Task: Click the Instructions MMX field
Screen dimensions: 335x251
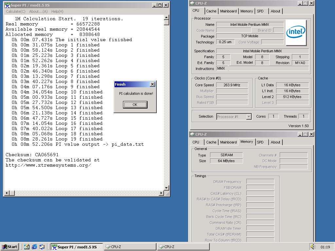Action: pyautogui.click(x=263, y=69)
